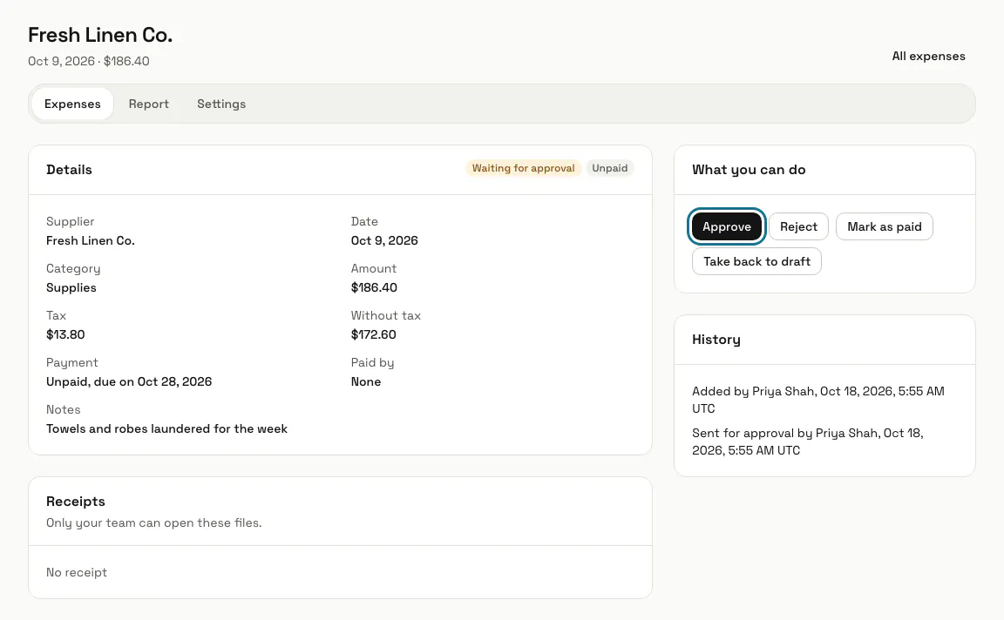The image size is (1004, 620).
Task: Click the No receipt text
Action: tap(76, 573)
